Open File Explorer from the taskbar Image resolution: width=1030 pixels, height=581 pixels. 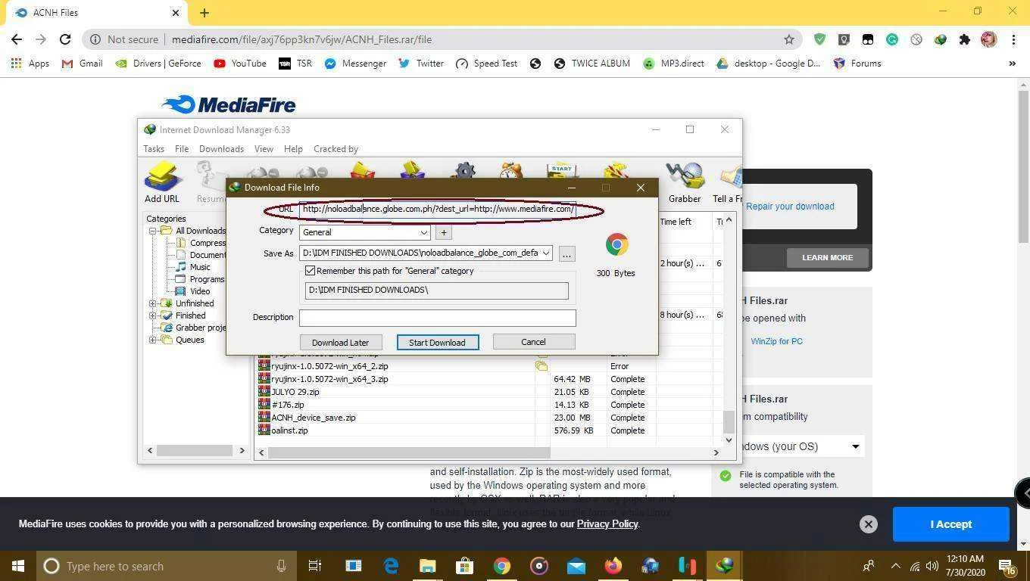pyautogui.click(x=428, y=566)
